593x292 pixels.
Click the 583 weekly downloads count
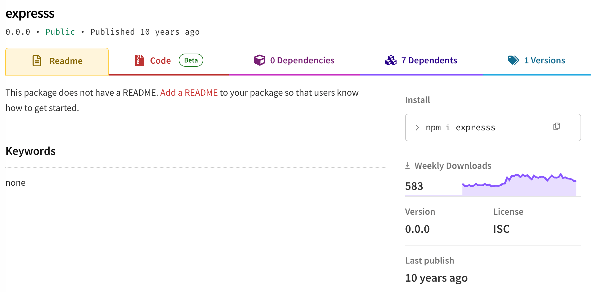414,186
